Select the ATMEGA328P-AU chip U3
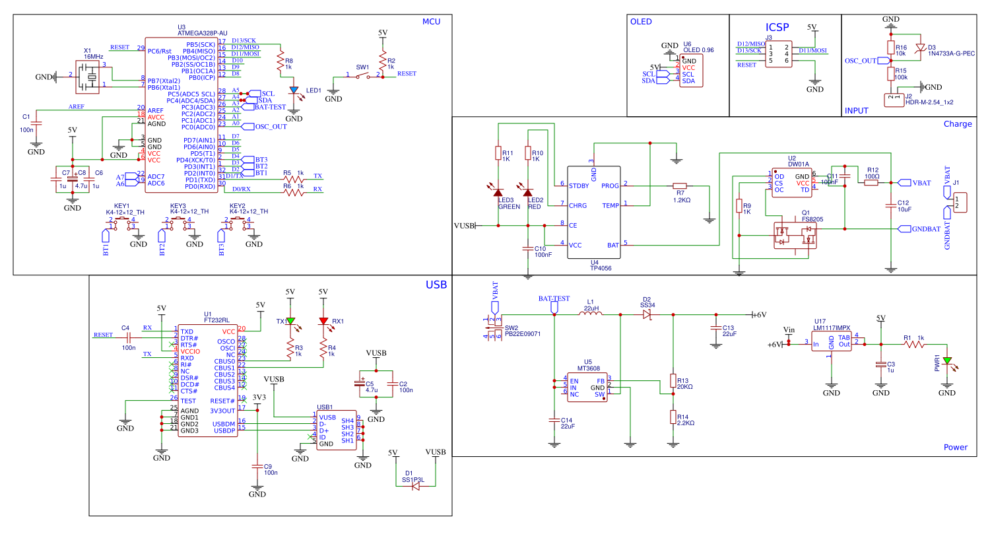The image size is (990, 546). (x=181, y=114)
